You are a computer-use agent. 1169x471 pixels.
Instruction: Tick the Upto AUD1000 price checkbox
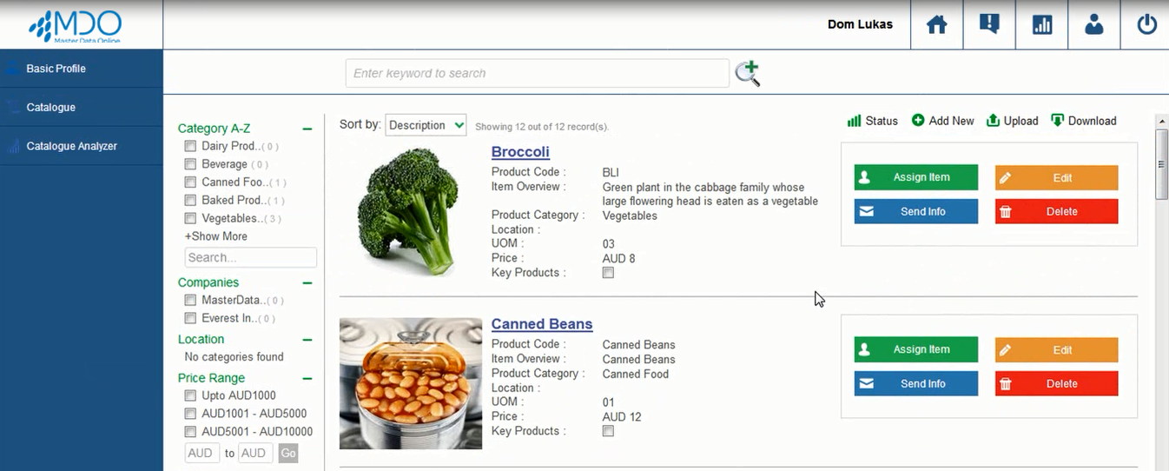[190, 395]
